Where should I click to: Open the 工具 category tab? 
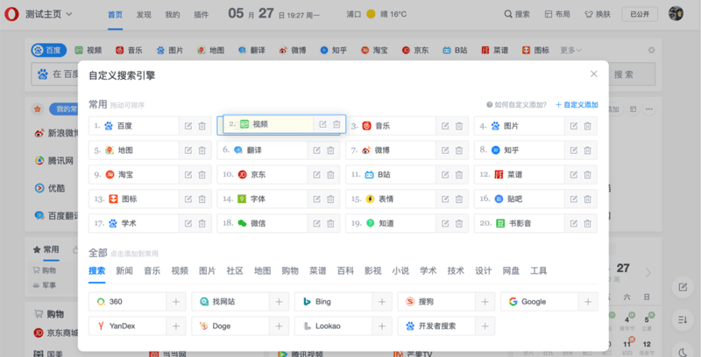coord(539,271)
